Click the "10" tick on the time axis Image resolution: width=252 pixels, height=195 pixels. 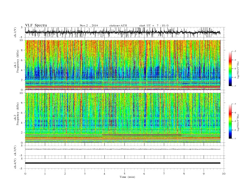pos(224,174)
